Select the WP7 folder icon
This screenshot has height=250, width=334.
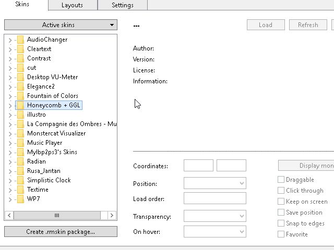[x=20, y=199]
